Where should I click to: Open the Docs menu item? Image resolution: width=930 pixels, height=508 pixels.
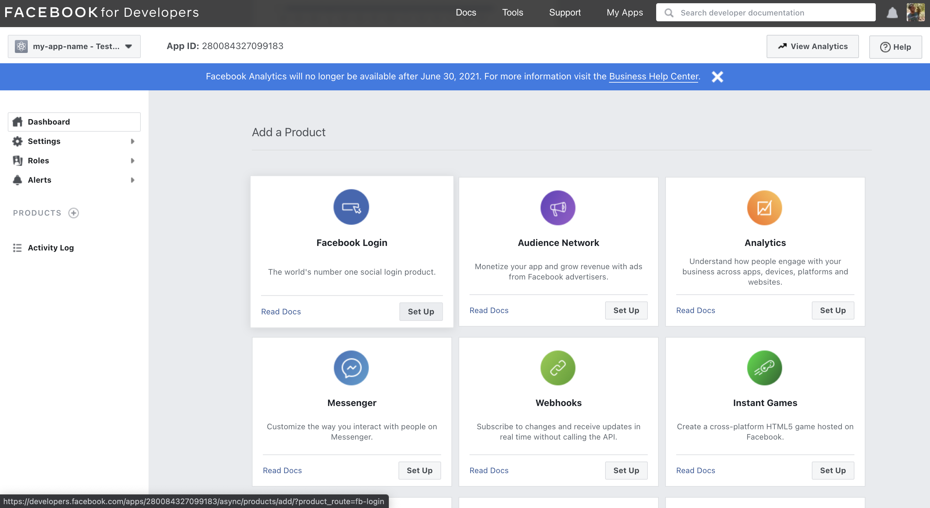coord(466,13)
